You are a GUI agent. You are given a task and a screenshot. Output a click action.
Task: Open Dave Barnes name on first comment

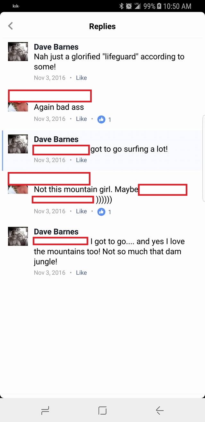point(56,47)
